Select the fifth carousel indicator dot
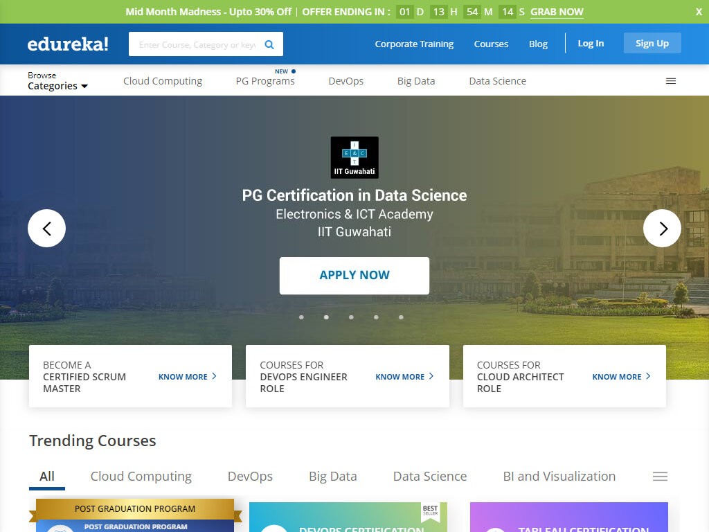Screen dimensions: 709x532 click(401, 317)
